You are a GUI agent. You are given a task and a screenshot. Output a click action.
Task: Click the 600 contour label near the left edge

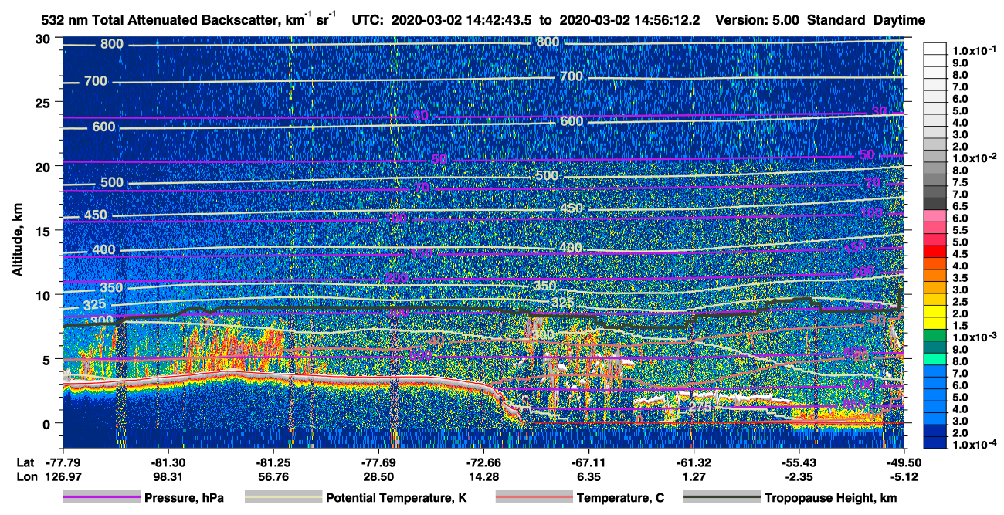pyautogui.click(x=103, y=127)
